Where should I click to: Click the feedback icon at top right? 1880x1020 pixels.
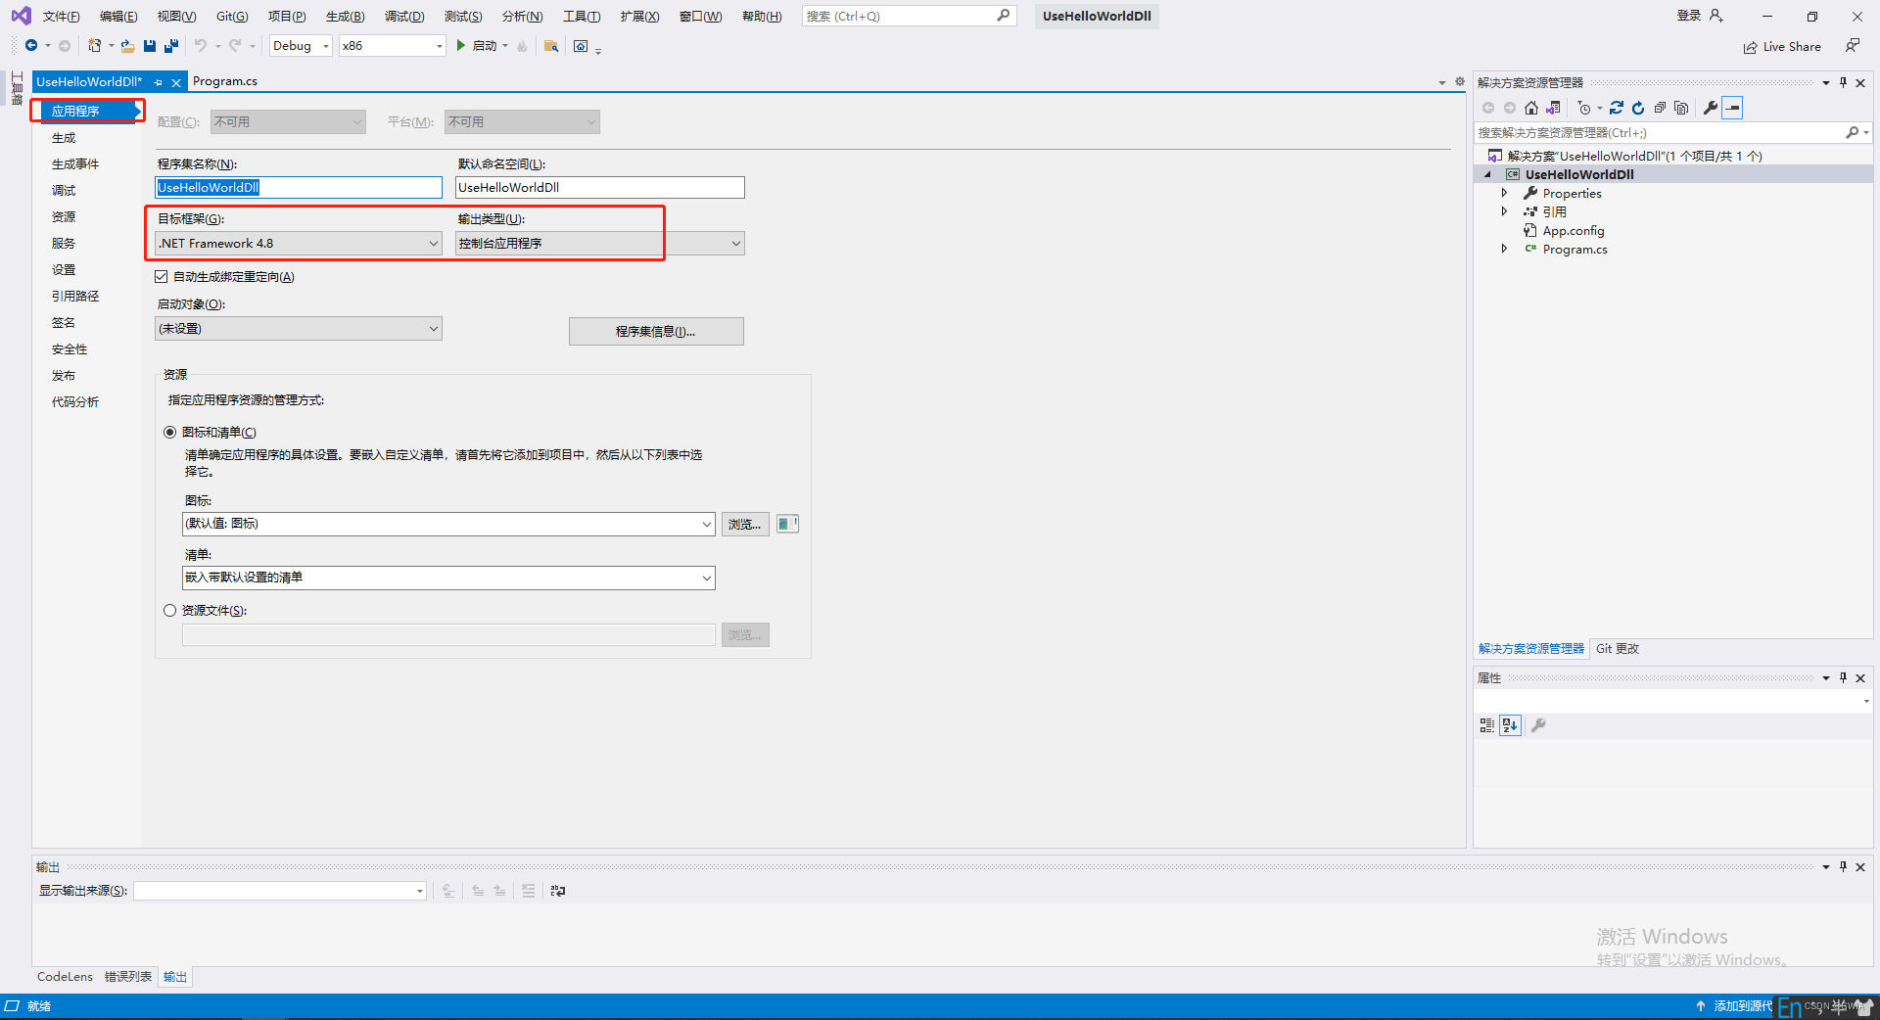[1853, 46]
